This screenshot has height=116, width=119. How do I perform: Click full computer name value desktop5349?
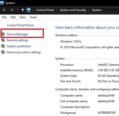(x=106, y=101)
